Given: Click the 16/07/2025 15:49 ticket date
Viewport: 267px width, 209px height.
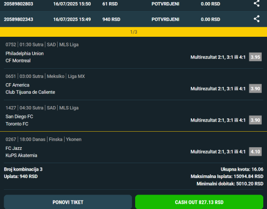Looking at the screenshot, I should point(72,19).
